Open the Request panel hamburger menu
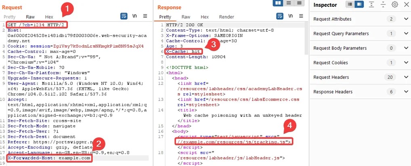Image resolution: width=411 pixels, height=166 pixels. 145,16
